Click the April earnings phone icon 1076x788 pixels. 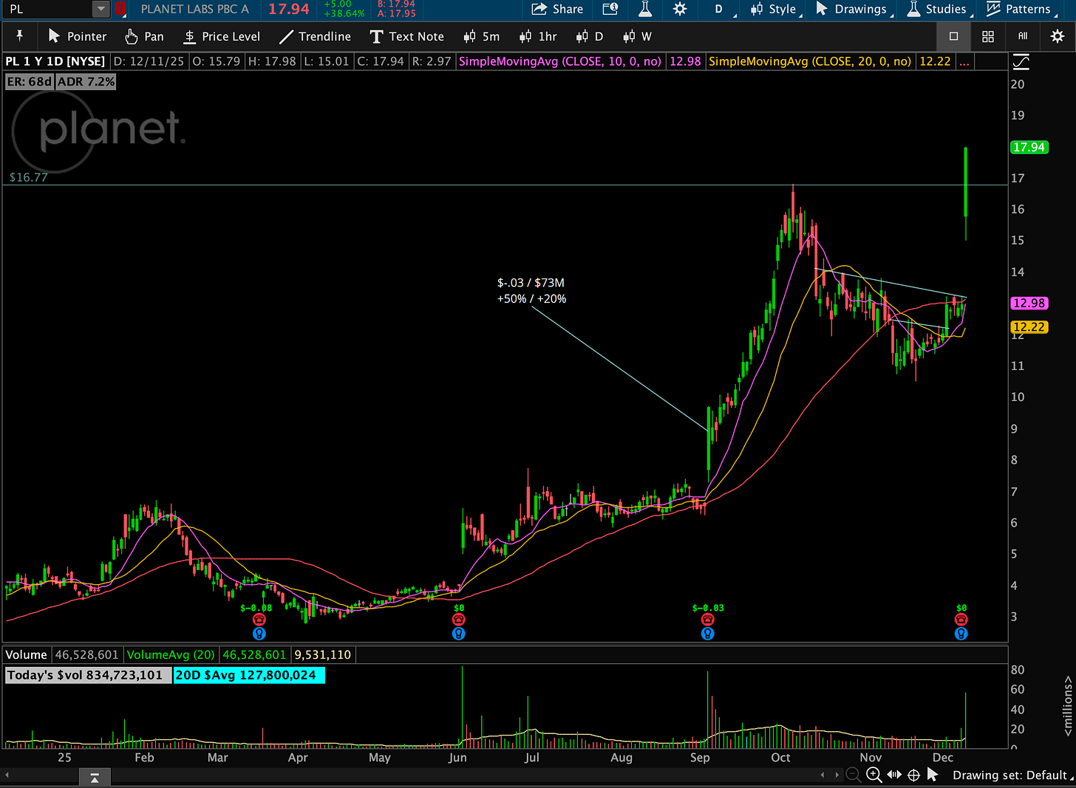(x=259, y=620)
